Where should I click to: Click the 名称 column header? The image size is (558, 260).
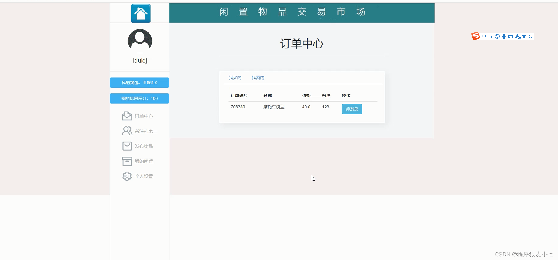tap(268, 95)
